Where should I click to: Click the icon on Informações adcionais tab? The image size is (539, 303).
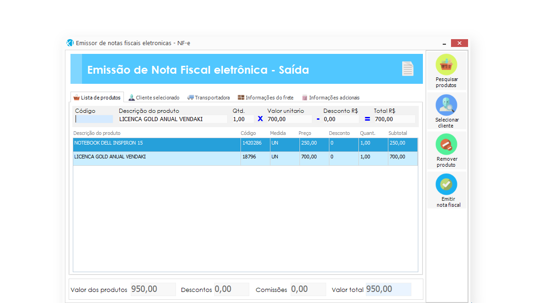coord(305,97)
